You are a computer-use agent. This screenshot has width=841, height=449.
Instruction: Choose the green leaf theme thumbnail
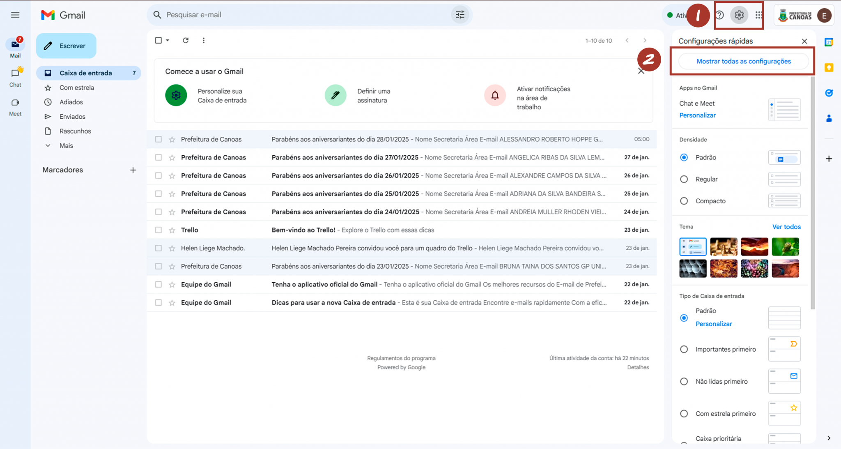[785, 246]
